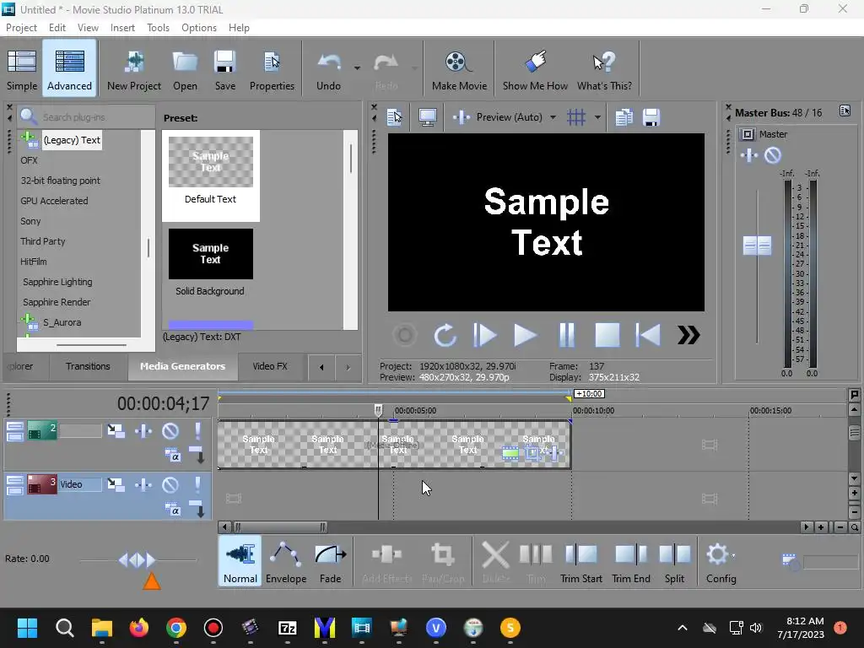This screenshot has height=648, width=864.
Task: Toggle compositing mode on Video track 3
Action: [x=172, y=508]
